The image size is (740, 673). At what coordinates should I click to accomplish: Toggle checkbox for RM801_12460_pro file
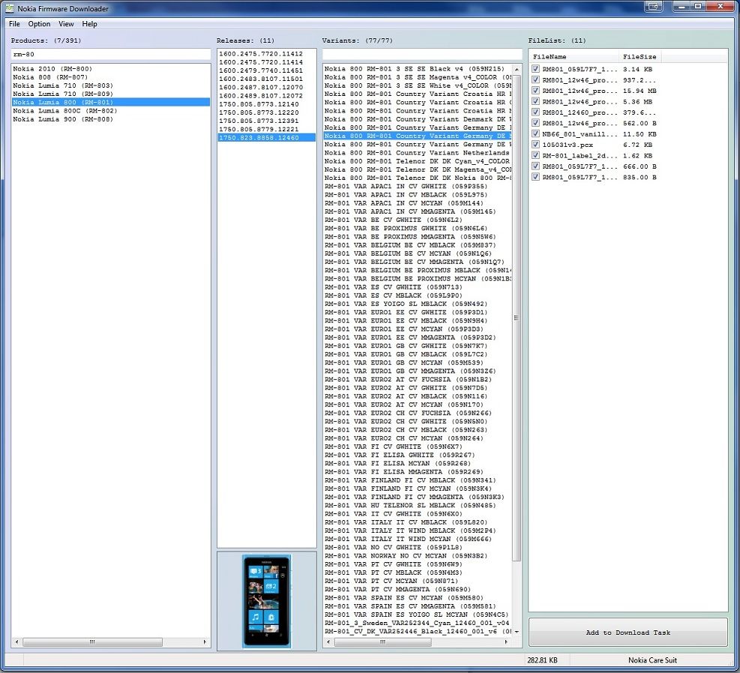pos(535,112)
